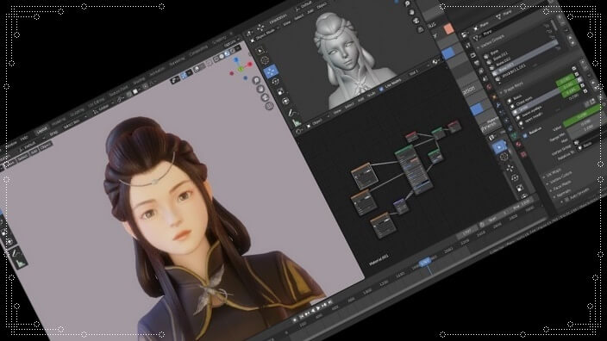
Task: Toggle the Auto Smooth checkbox under Normals
Action: point(566,200)
